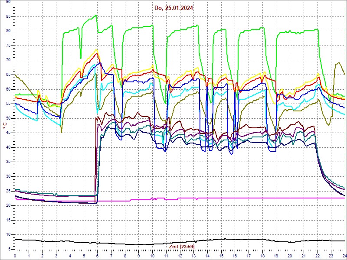The height and width of the screenshot is (260, 347).
Task: Click hour '6' on the time axis
Action: (x=98, y=256)
